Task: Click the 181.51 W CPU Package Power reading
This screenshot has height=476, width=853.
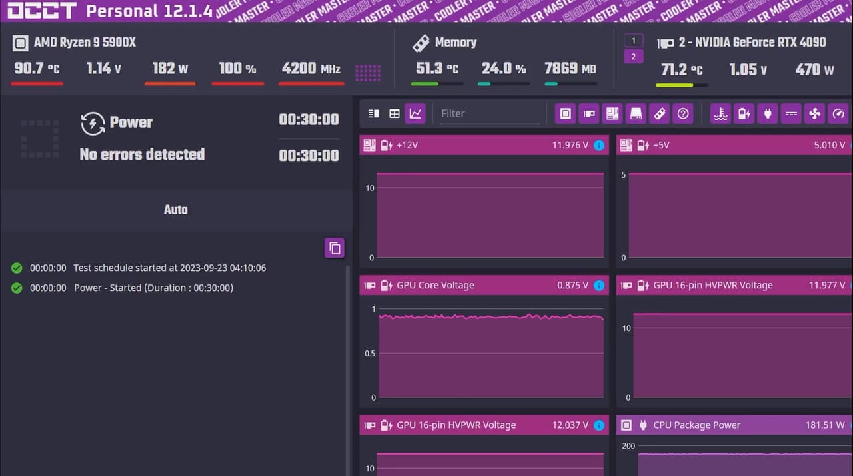Action: point(825,425)
